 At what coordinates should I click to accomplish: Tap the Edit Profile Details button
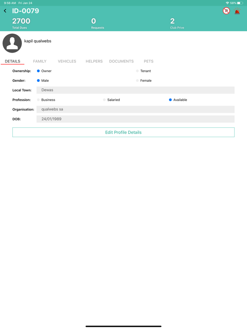click(123, 132)
